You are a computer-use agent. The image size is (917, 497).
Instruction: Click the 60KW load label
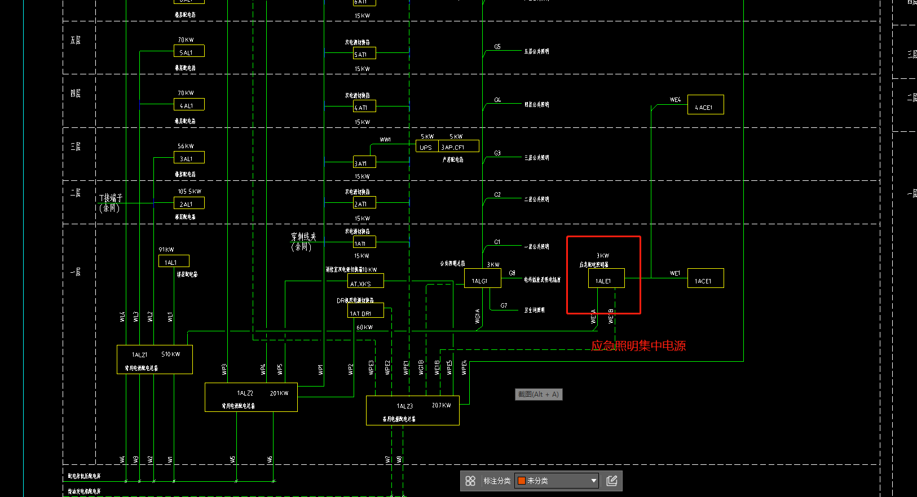click(364, 327)
